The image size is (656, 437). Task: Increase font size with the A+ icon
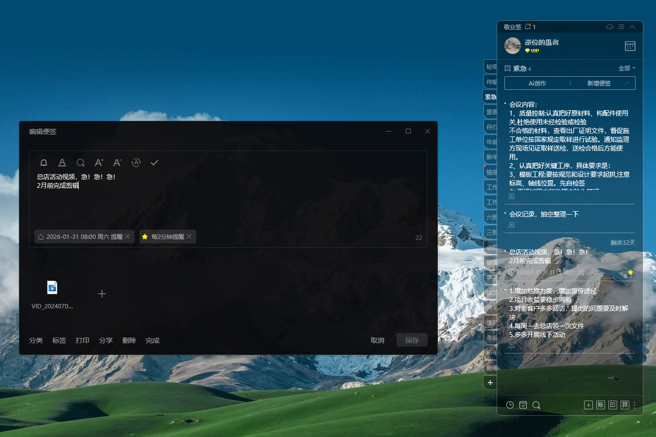(99, 163)
